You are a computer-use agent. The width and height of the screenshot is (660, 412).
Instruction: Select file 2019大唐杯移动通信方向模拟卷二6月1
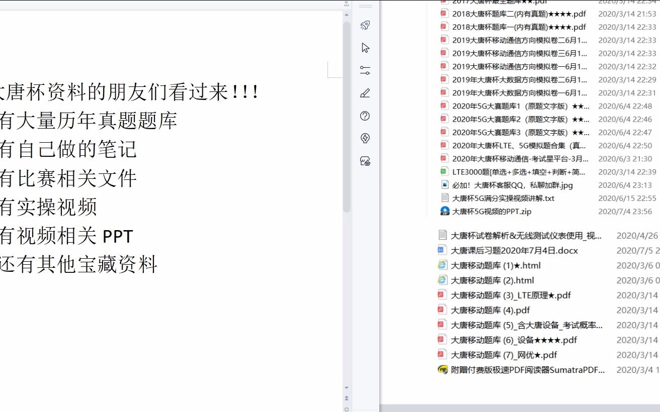click(520, 40)
